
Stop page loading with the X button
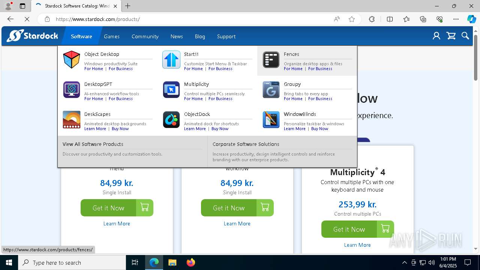(27, 19)
